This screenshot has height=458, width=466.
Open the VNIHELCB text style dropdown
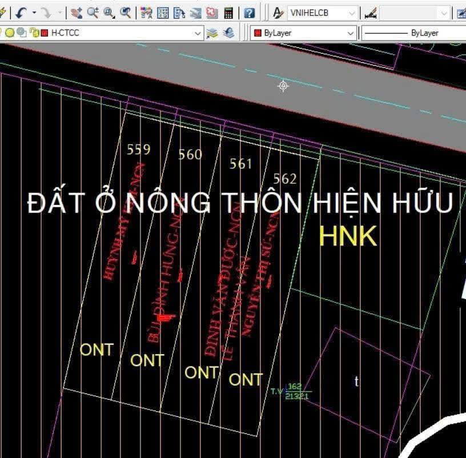(352, 12)
